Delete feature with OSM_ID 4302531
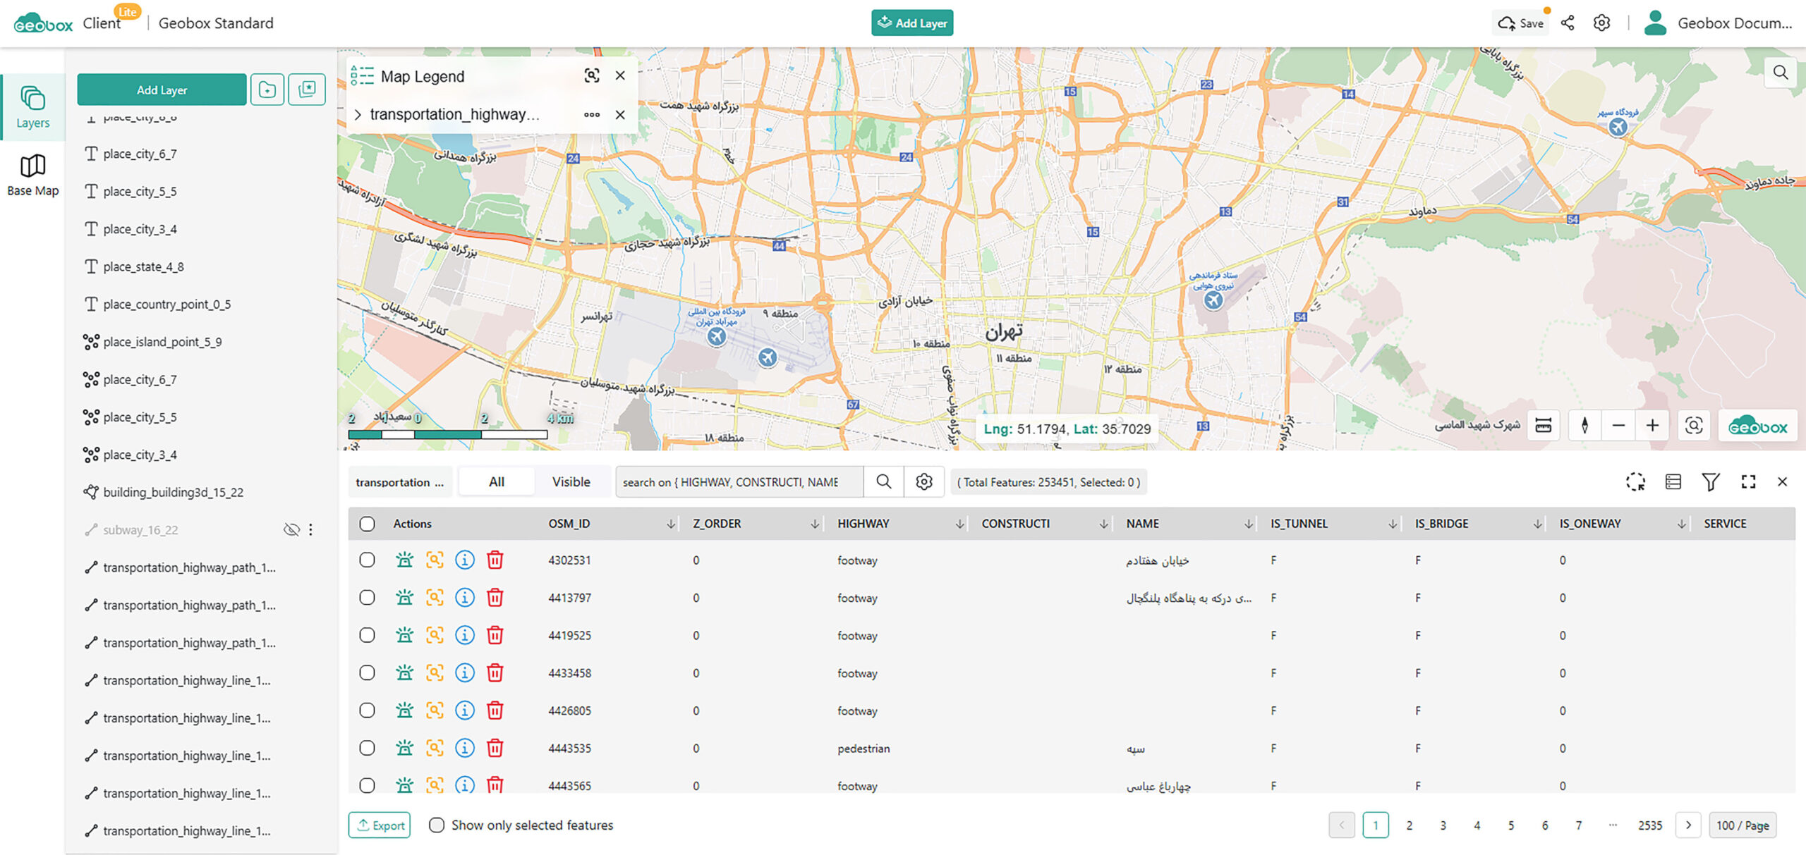Image resolution: width=1806 pixels, height=855 pixels. (x=495, y=560)
